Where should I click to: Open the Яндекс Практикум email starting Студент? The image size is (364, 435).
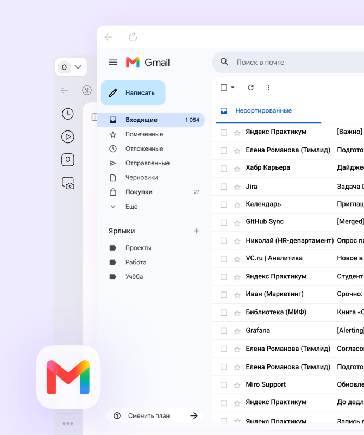(x=288, y=277)
